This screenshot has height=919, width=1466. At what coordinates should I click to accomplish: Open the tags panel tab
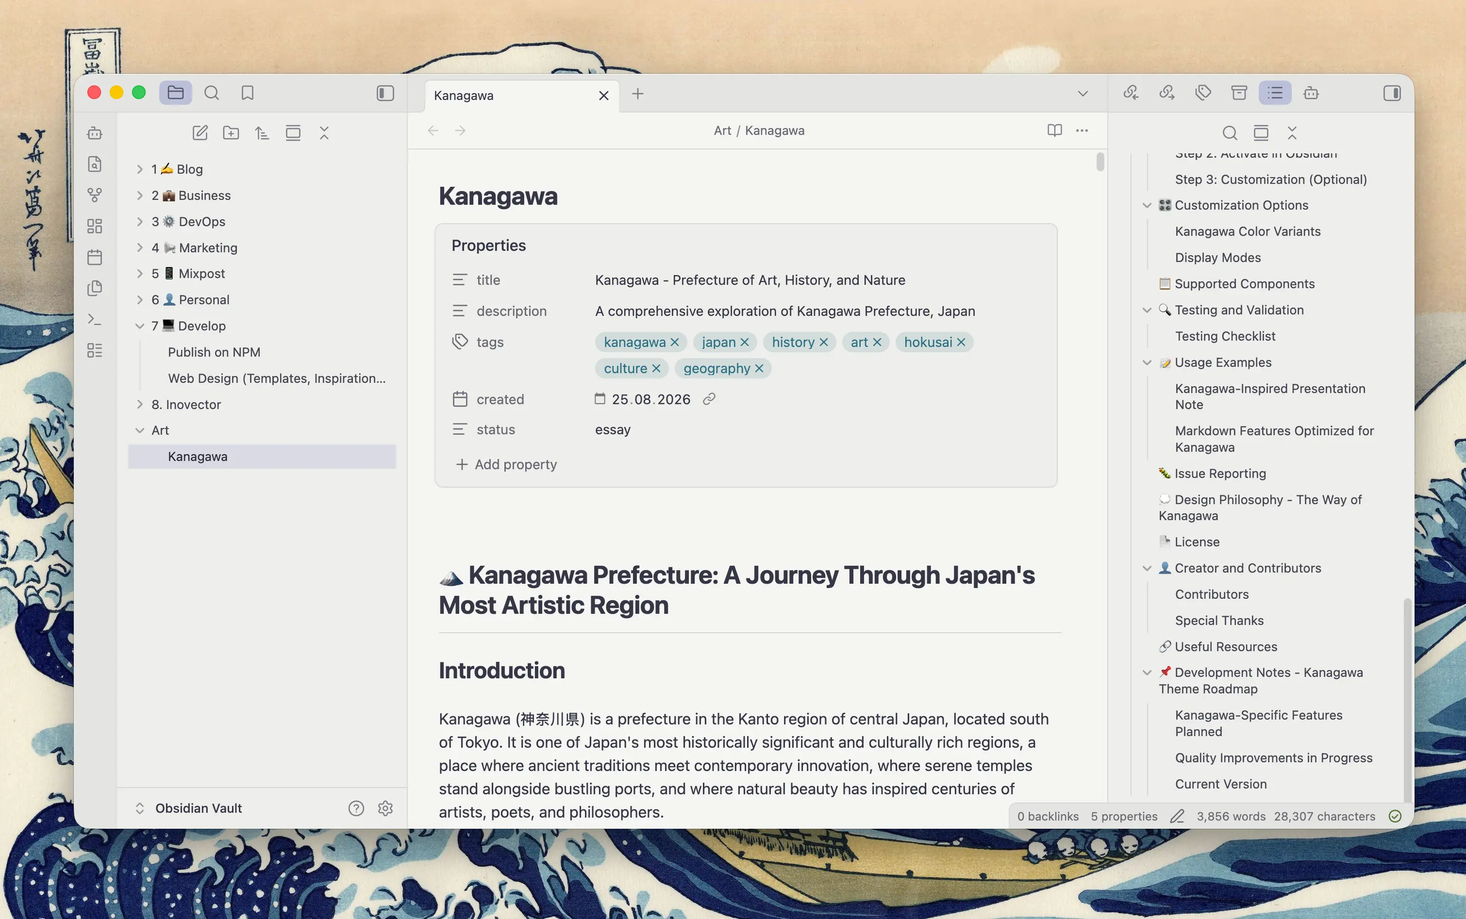click(1203, 93)
